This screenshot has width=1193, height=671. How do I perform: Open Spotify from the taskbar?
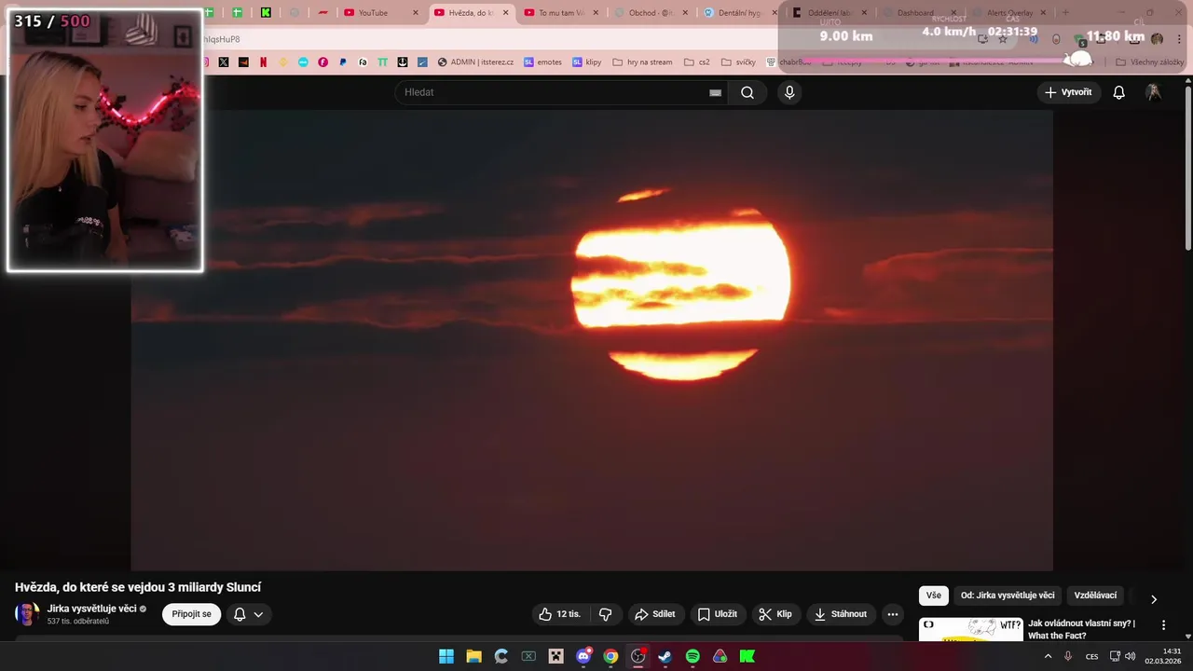click(692, 656)
